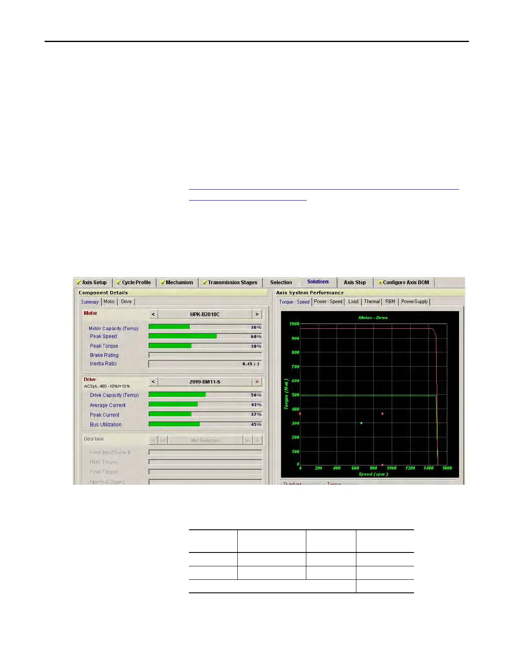Switch to the Thermal performance tab
The height and width of the screenshot is (666, 515).
(x=372, y=301)
